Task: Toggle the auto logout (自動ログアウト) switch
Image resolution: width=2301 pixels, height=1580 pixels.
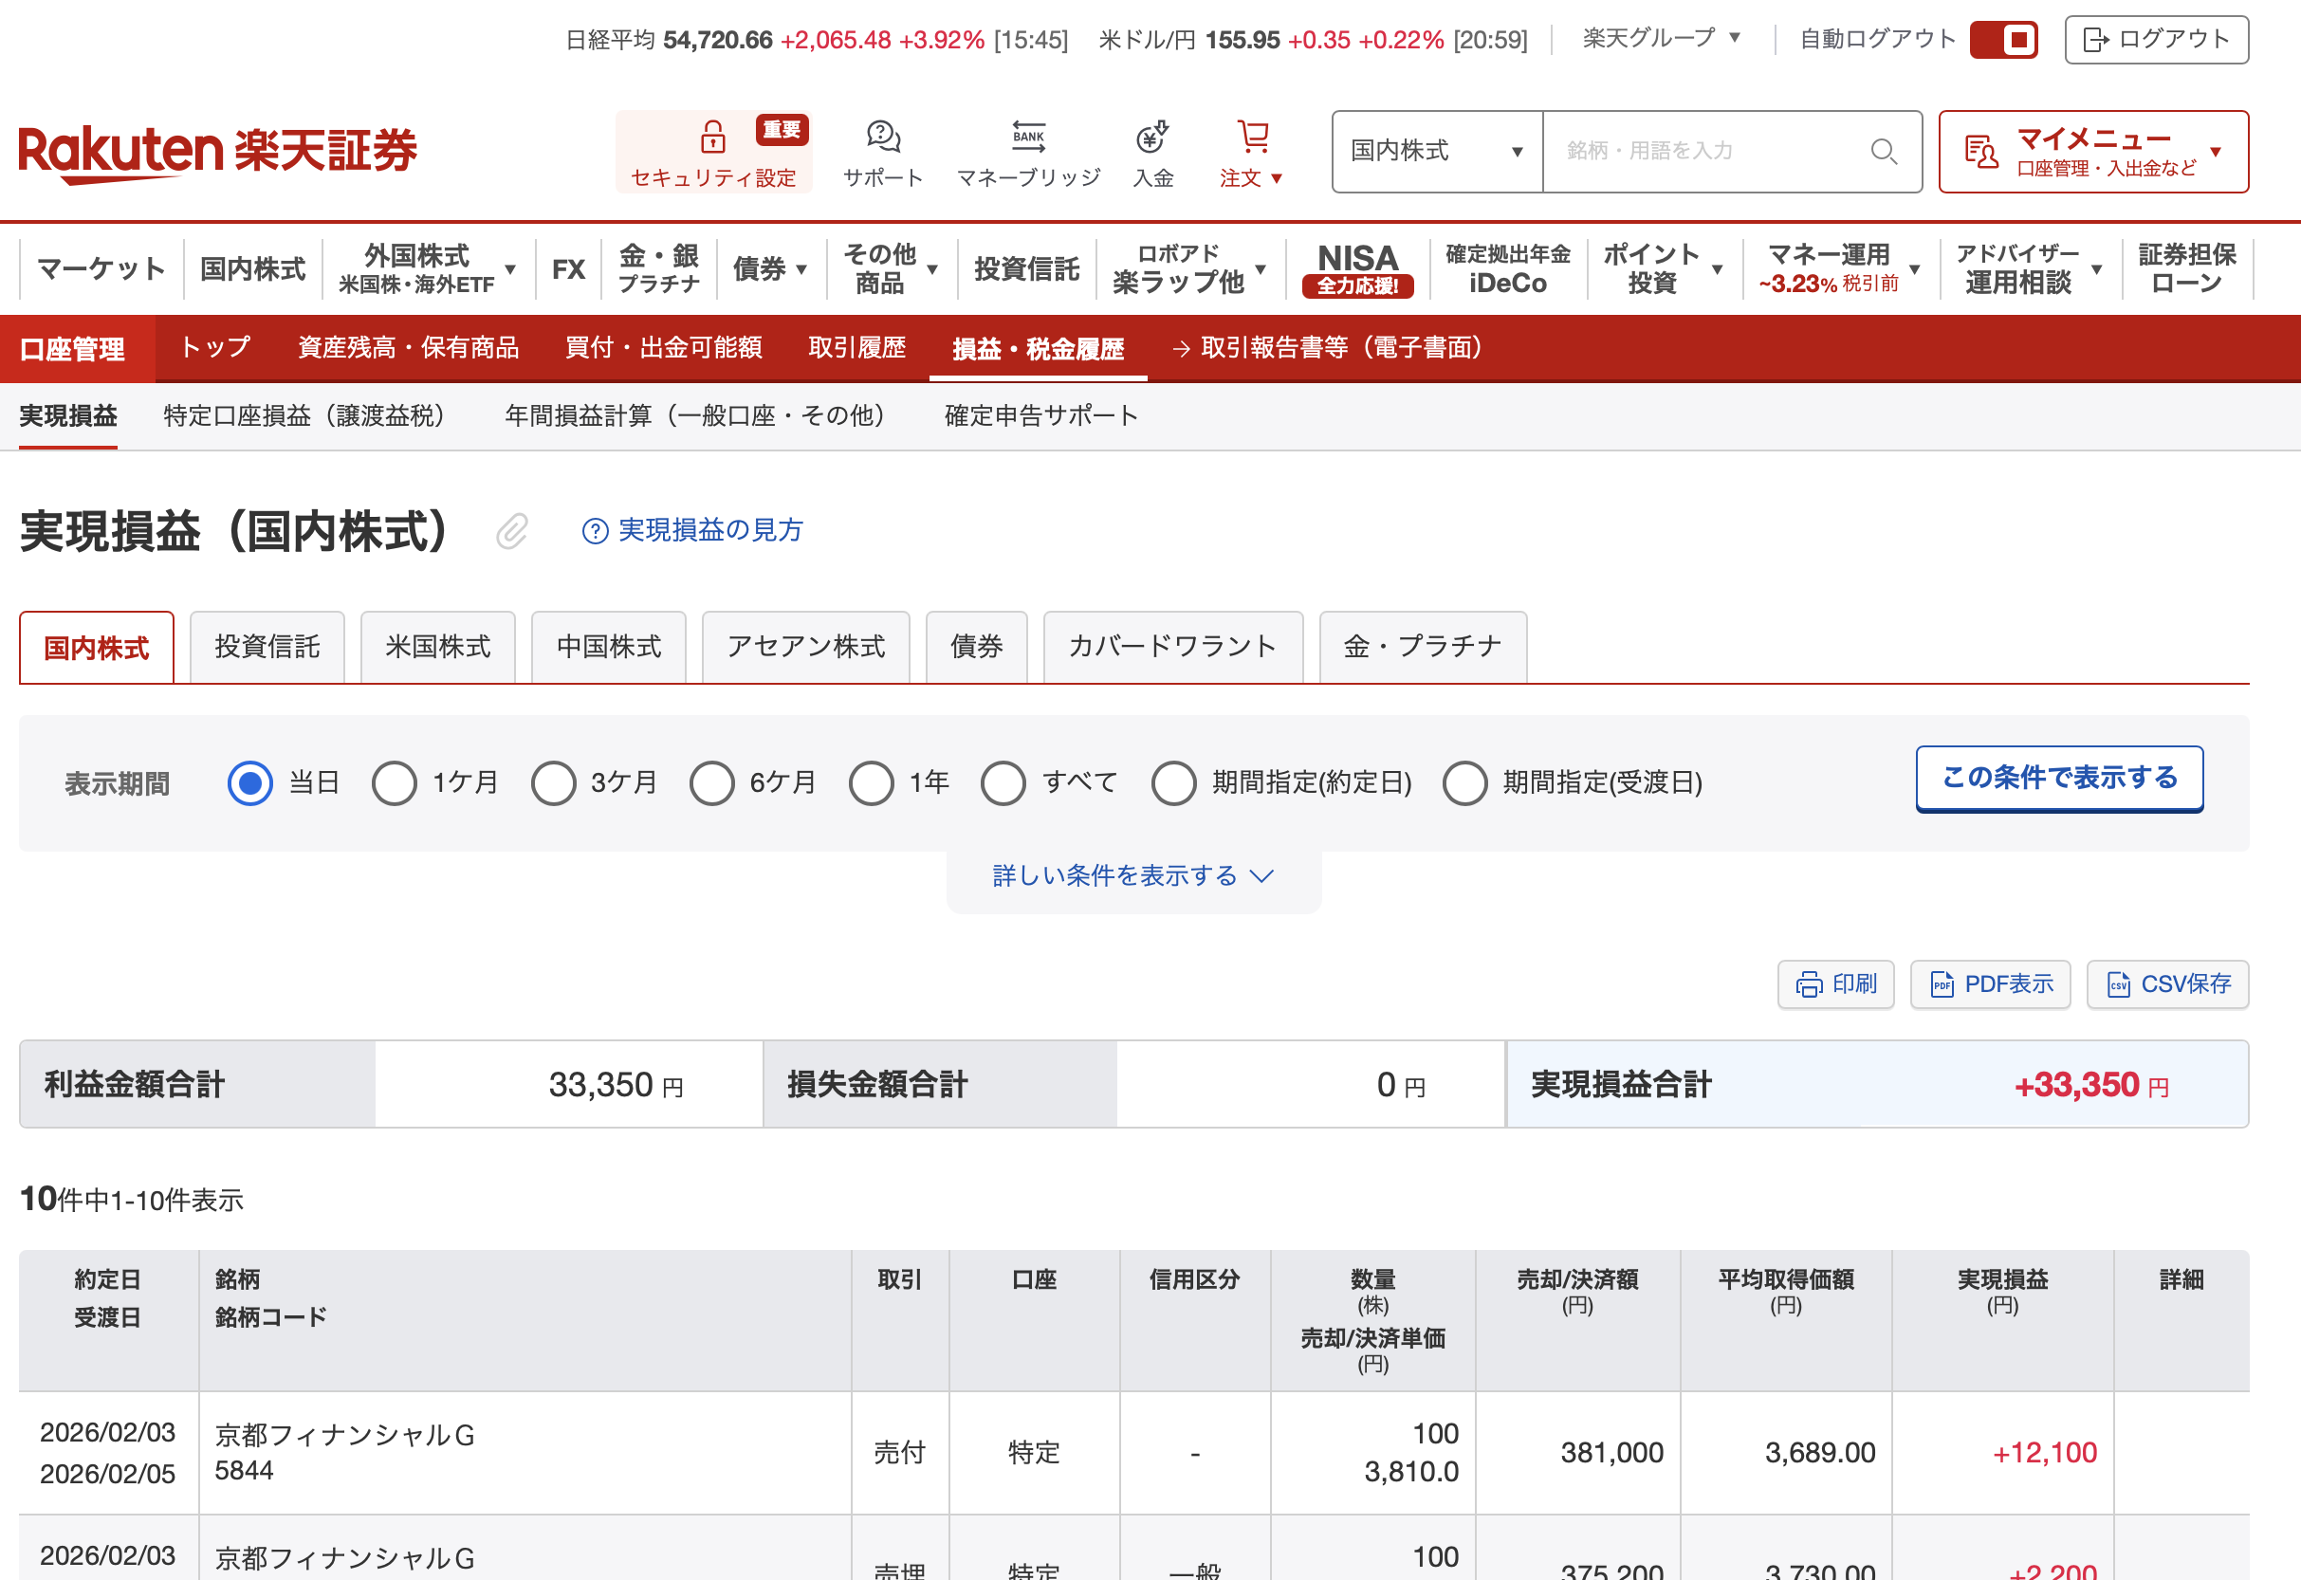Action: tap(2003, 40)
